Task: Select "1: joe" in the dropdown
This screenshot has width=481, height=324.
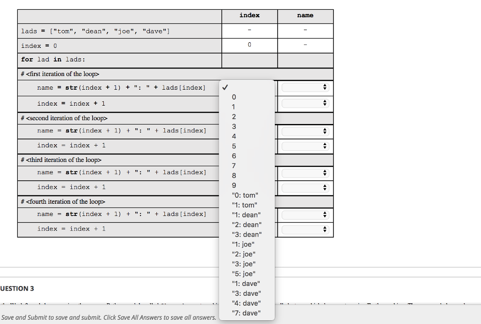Action: pos(247,244)
